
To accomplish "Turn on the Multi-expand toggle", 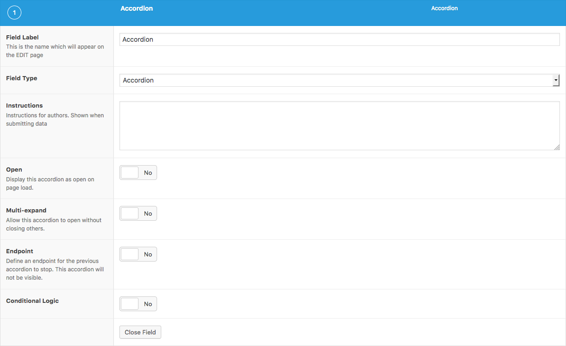I will 138,213.
